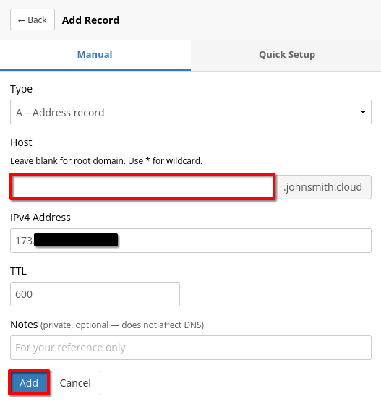This screenshot has width=381, height=404.
Task: Focus the Host input field
Action: (143, 186)
